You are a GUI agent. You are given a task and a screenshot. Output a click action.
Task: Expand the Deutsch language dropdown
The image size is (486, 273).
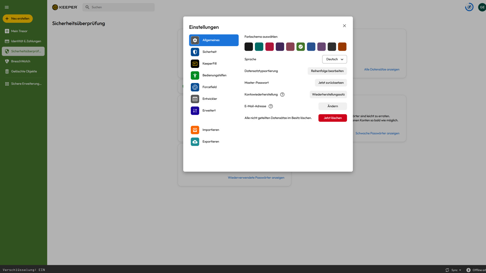click(x=334, y=59)
